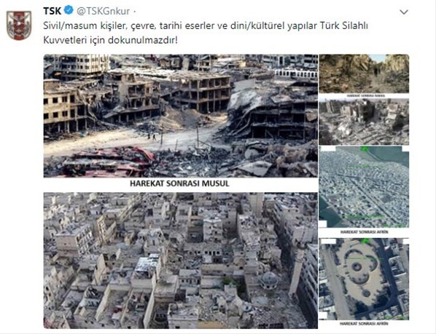Image resolution: width=436 pixels, height=334 pixels.
Task: View the collapsed buildings photo below the Rakka caption
Action: tap(364, 122)
